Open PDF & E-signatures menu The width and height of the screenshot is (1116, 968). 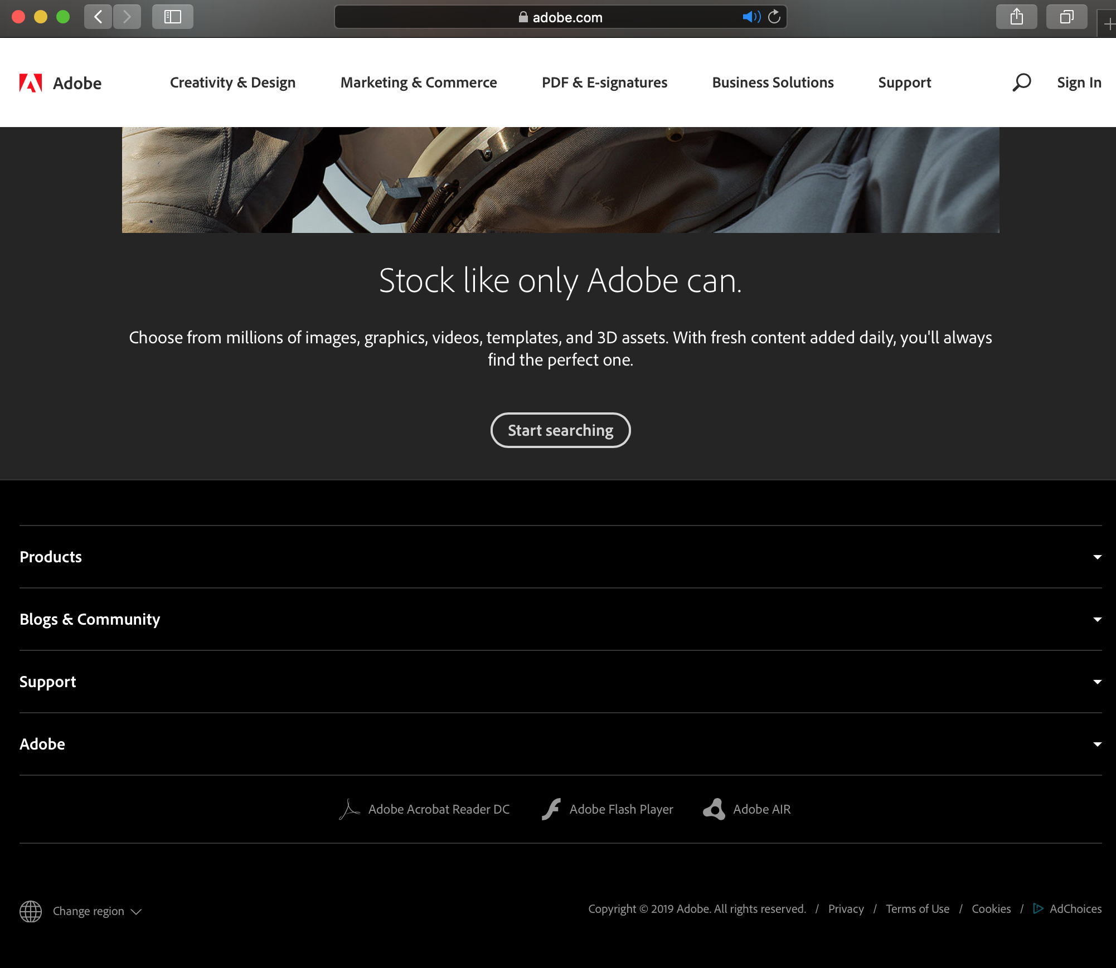pyautogui.click(x=604, y=82)
